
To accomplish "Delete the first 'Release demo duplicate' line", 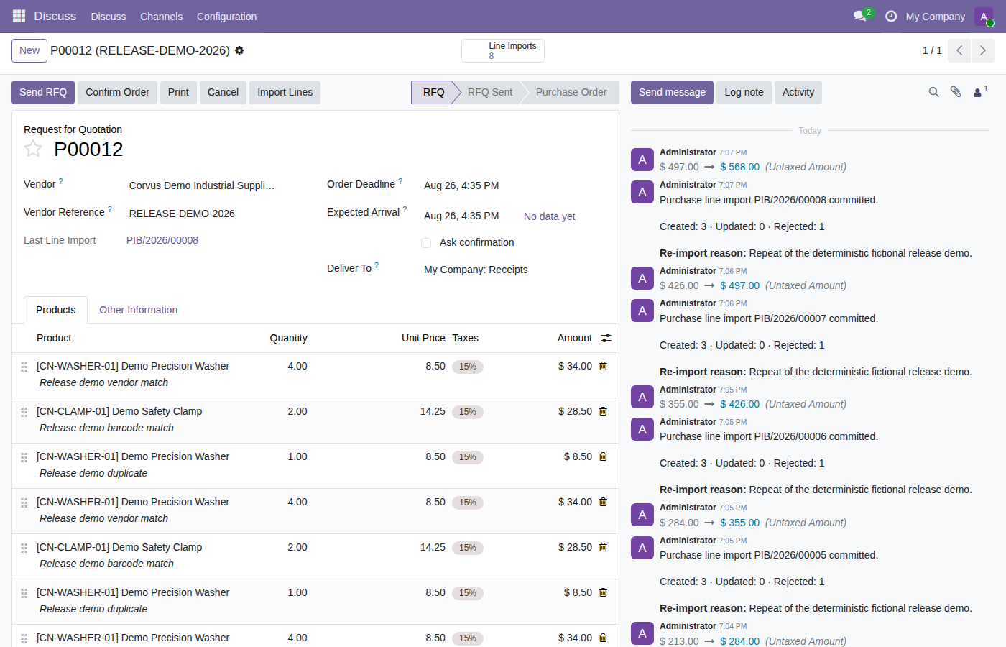I will (603, 456).
